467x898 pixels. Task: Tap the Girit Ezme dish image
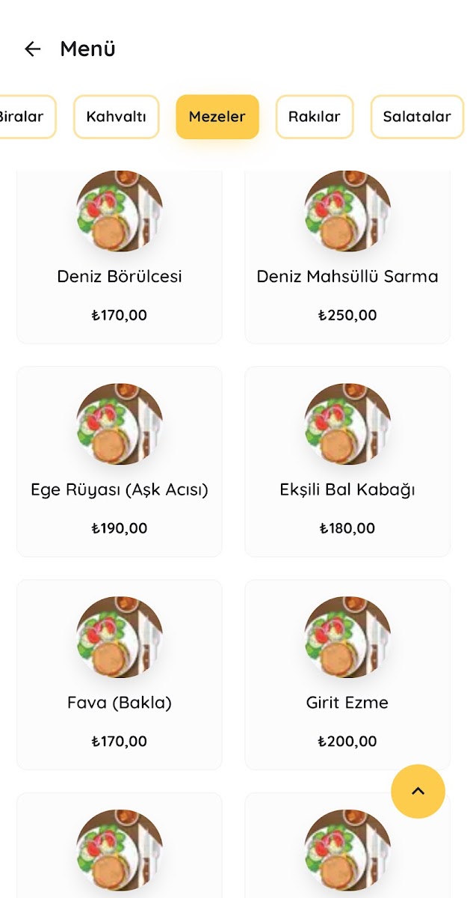pos(347,637)
